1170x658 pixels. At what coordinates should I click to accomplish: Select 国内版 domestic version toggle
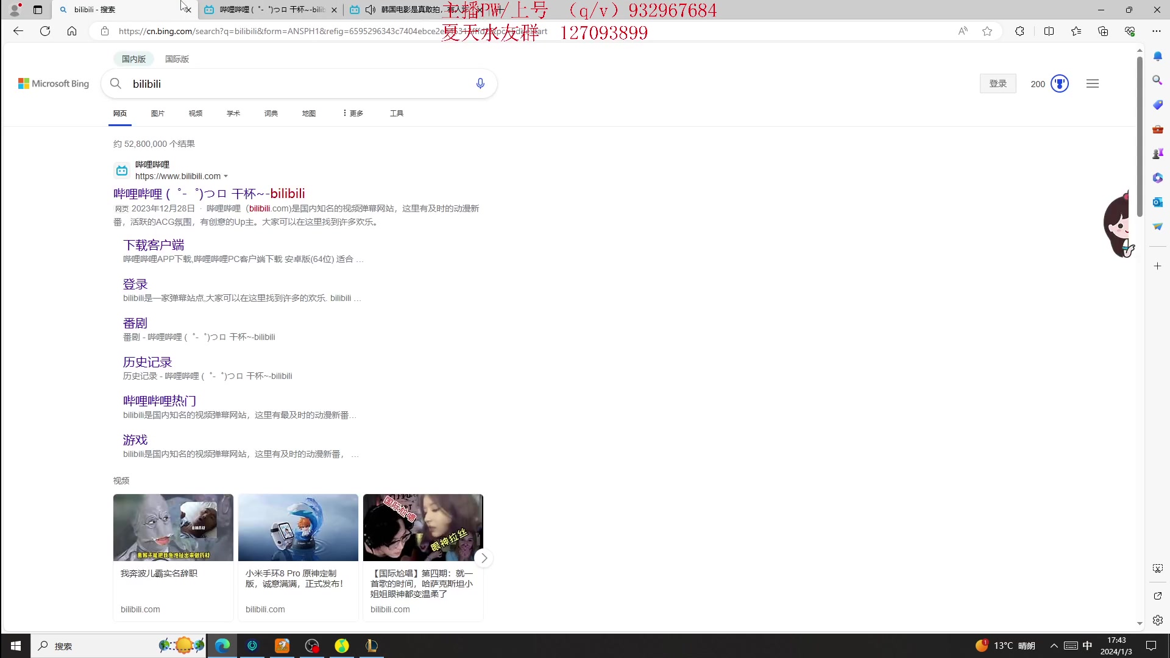pyautogui.click(x=133, y=59)
